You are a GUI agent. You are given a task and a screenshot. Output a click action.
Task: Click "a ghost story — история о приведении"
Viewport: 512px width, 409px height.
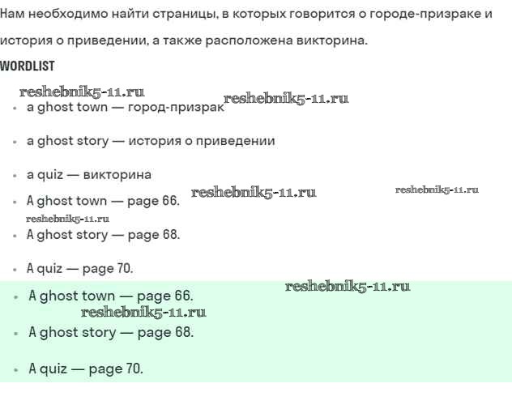click(151, 141)
